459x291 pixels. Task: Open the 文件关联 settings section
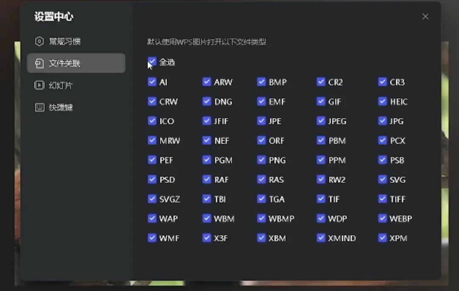tap(65, 63)
